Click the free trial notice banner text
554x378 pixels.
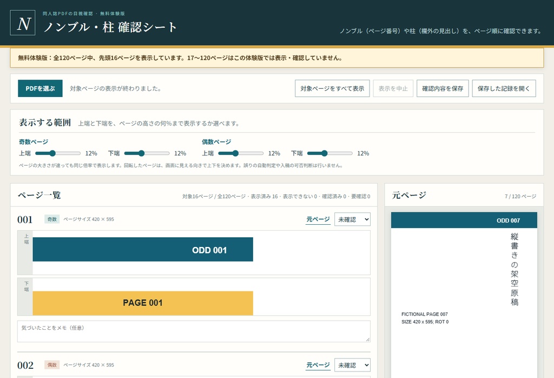[x=180, y=57]
